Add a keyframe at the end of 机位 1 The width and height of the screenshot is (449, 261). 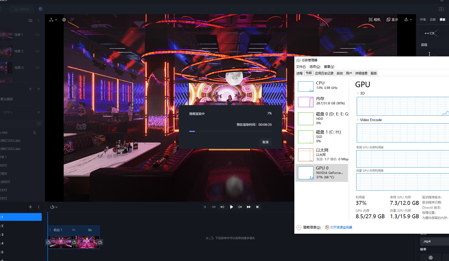[x=100, y=242]
